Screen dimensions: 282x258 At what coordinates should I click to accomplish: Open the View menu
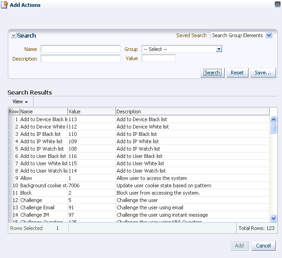coord(20,101)
